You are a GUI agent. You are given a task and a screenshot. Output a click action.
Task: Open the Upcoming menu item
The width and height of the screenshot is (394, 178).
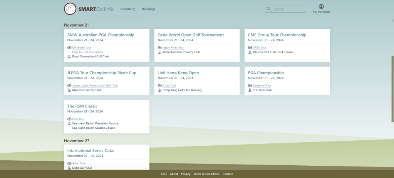tap(128, 9)
